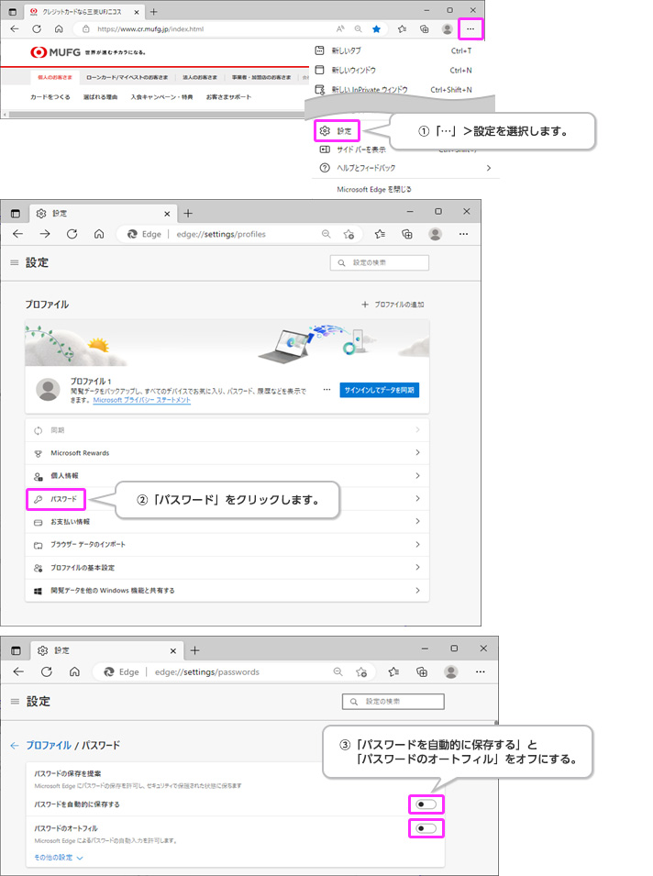This screenshot has width=653, height=876.
Task: Toggle the パスワードのオートフィル switch
Action: tap(426, 828)
